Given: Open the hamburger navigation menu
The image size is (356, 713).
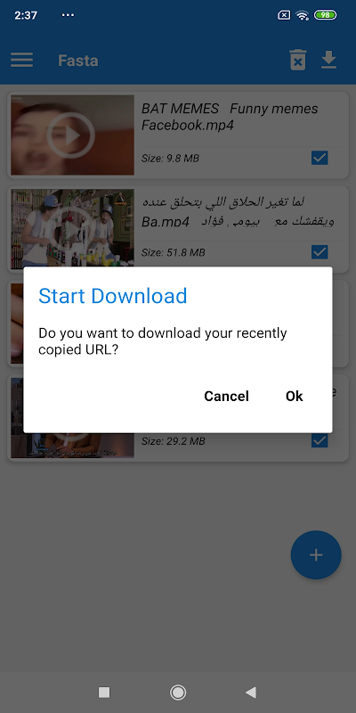Looking at the screenshot, I should 21,60.
